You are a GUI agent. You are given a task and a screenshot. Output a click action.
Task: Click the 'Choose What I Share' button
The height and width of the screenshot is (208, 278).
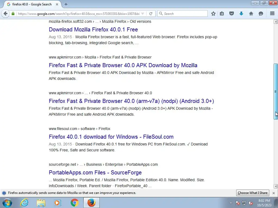point(253,193)
